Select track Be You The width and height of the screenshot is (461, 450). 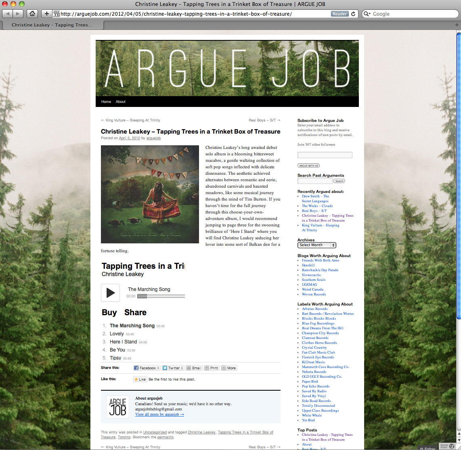click(117, 350)
